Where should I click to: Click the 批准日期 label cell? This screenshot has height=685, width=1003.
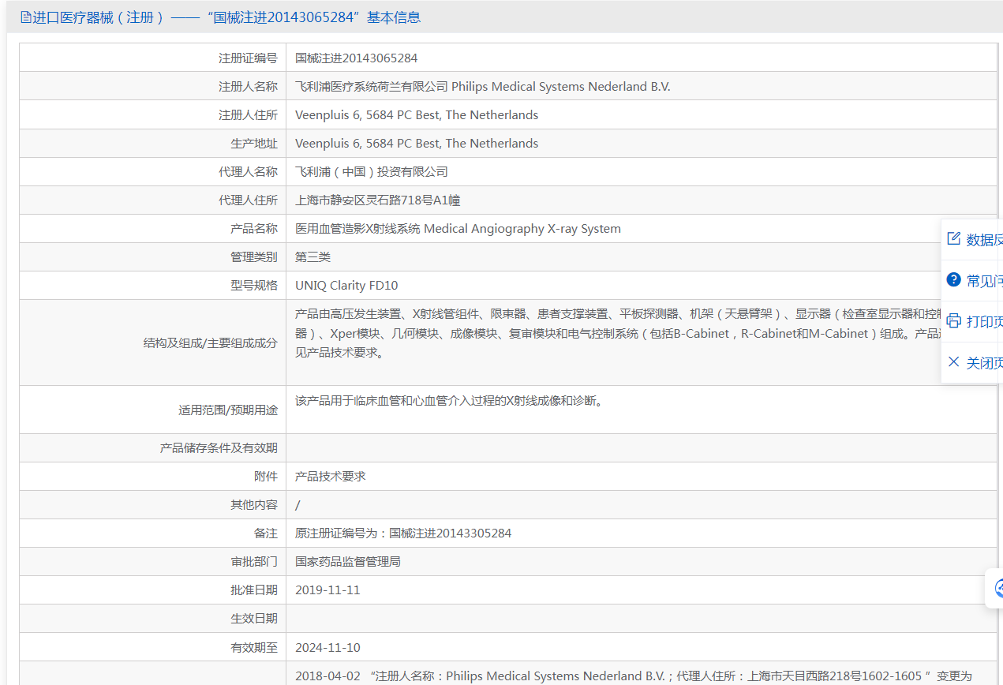(x=153, y=590)
